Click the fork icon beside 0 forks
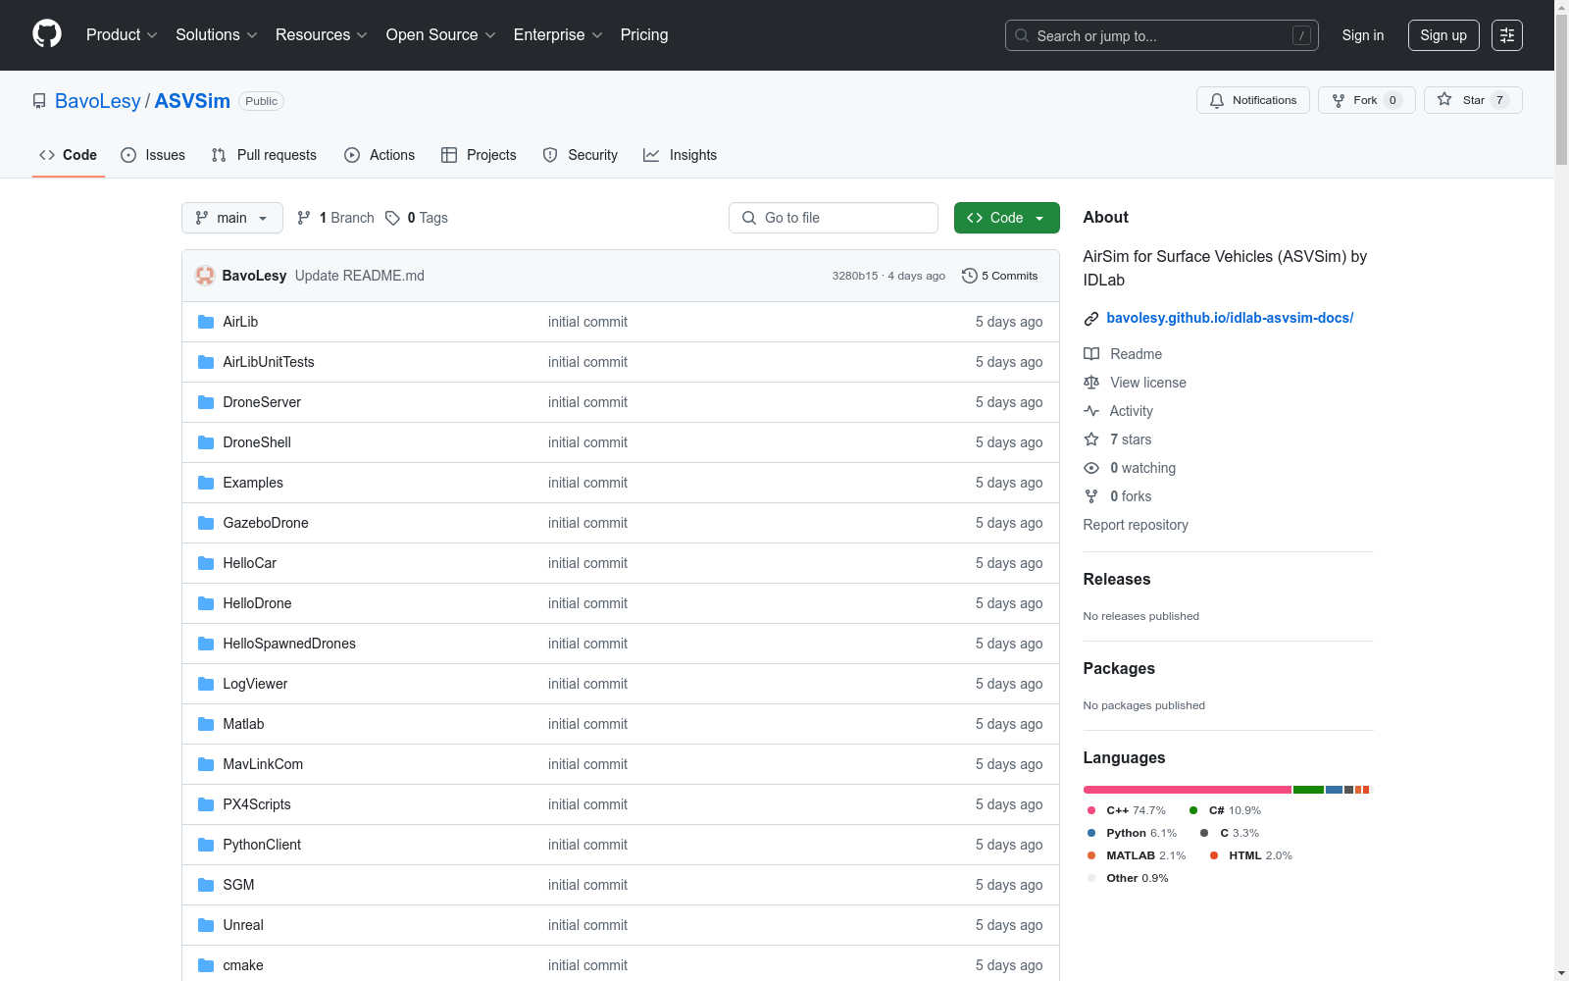Viewport: 1569px width, 981px height. point(1091,496)
